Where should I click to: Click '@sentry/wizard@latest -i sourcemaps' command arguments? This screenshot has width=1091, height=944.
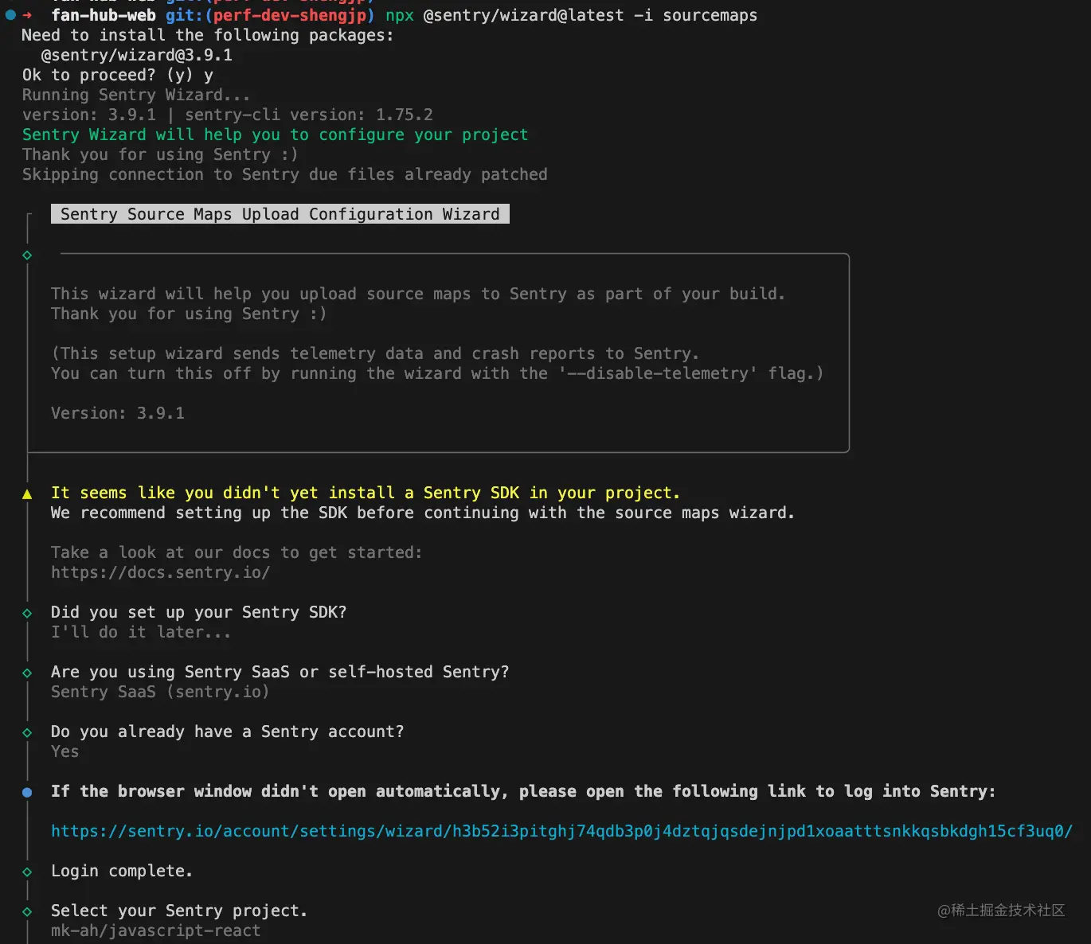(591, 15)
